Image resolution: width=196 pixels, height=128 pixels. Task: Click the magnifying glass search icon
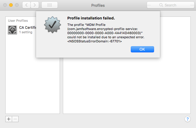coord(161,5)
